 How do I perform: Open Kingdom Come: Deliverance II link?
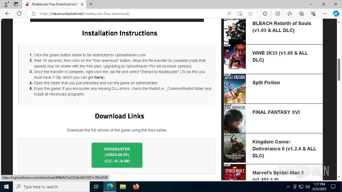tap(284, 149)
